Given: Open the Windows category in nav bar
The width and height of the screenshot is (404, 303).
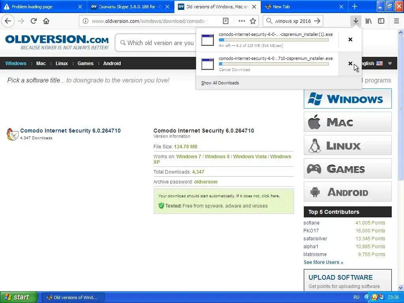Looking at the screenshot, I should (16, 64).
